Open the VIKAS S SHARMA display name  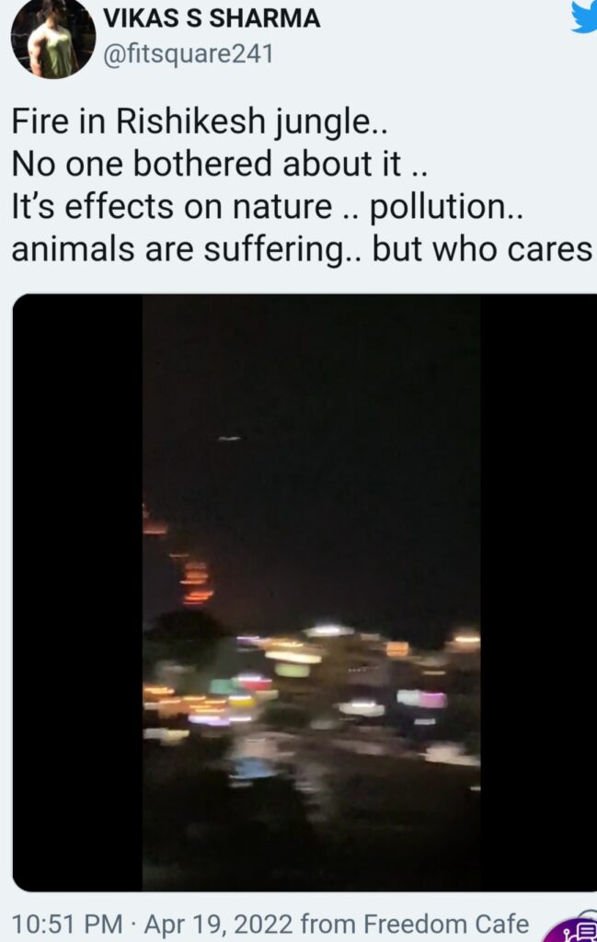point(212,18)
